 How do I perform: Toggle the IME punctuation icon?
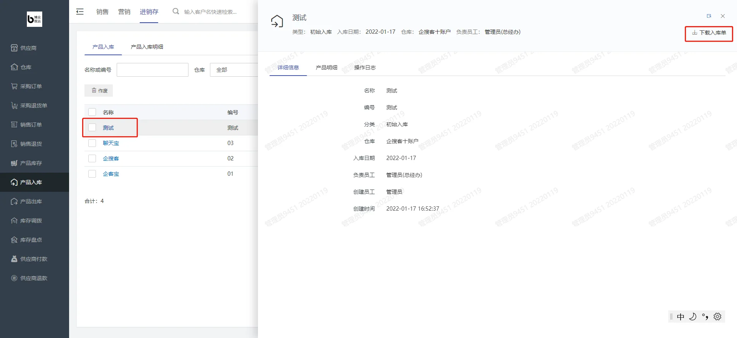point(705,317)
